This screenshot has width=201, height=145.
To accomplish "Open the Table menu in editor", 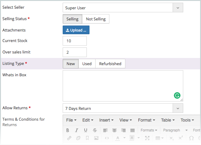I will click(x=168, y=120).
